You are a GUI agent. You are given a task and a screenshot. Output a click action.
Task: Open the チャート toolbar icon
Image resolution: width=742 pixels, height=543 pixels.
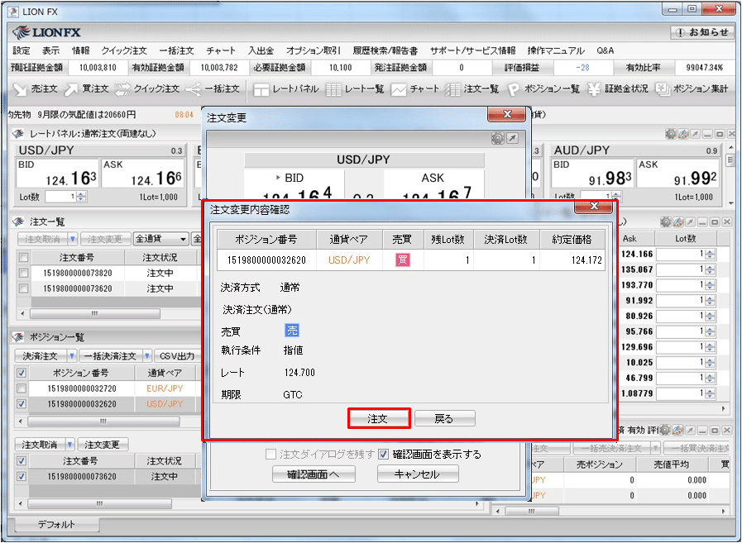point(415,89)
